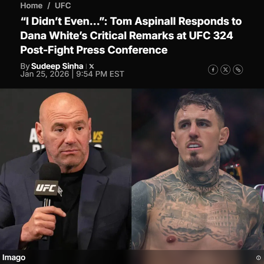This screenshot has height=264, width=264.
Task: Click the left press conference photo
Action: [65, 169]
